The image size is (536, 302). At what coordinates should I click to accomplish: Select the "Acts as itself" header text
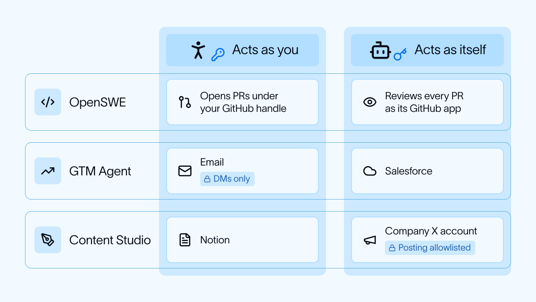pyautogui.click(x=450, y=50)
